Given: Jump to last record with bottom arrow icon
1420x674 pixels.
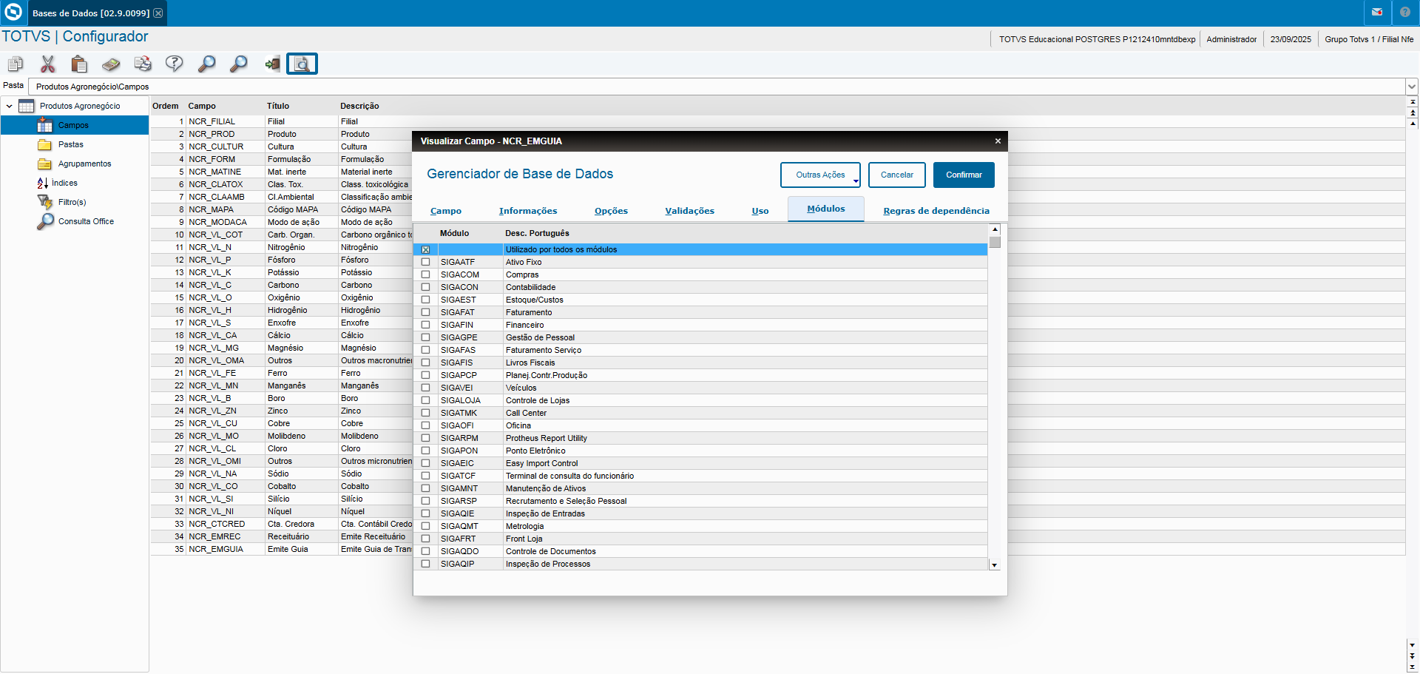Looking at the screenshot, I should (x=1413, y=667).
